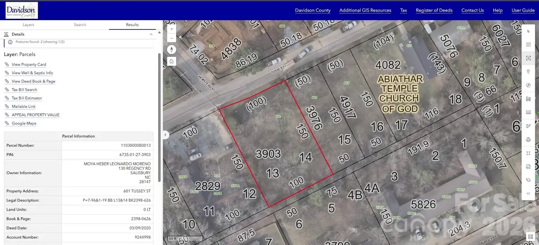Switch to the Layers tab
The width and height of the screenshot is (539, 245).
28,25
